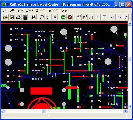Undo the last action
This screenshot has height=120, width=133.
click(x=113, y=17)
